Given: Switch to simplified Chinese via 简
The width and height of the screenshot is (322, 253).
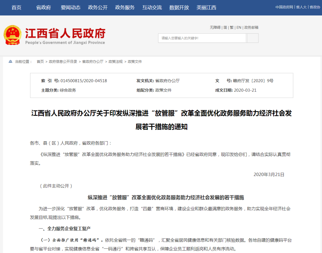Looking at the screenshot, I should (x=225, y=27).
